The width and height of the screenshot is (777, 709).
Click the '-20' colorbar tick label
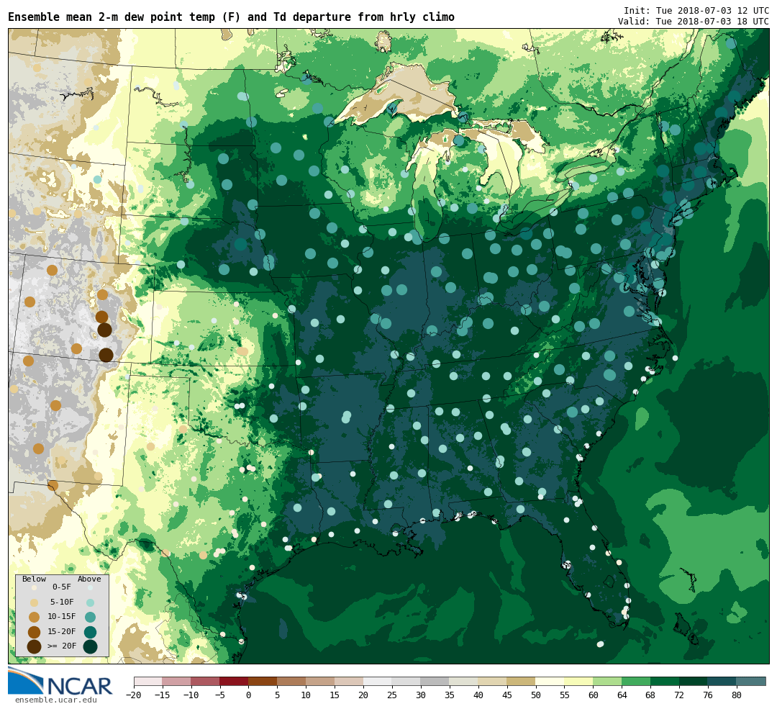pyautogui.click(x=134, y=695)
